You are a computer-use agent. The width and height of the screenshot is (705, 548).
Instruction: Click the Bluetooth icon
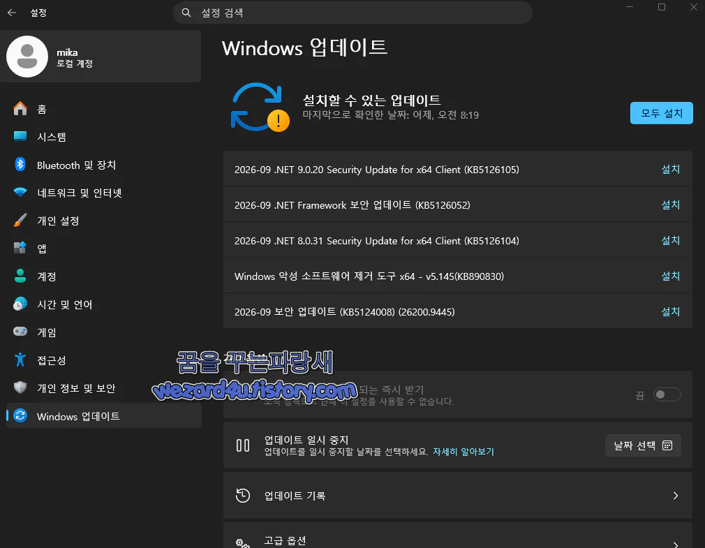click(20, 165)
